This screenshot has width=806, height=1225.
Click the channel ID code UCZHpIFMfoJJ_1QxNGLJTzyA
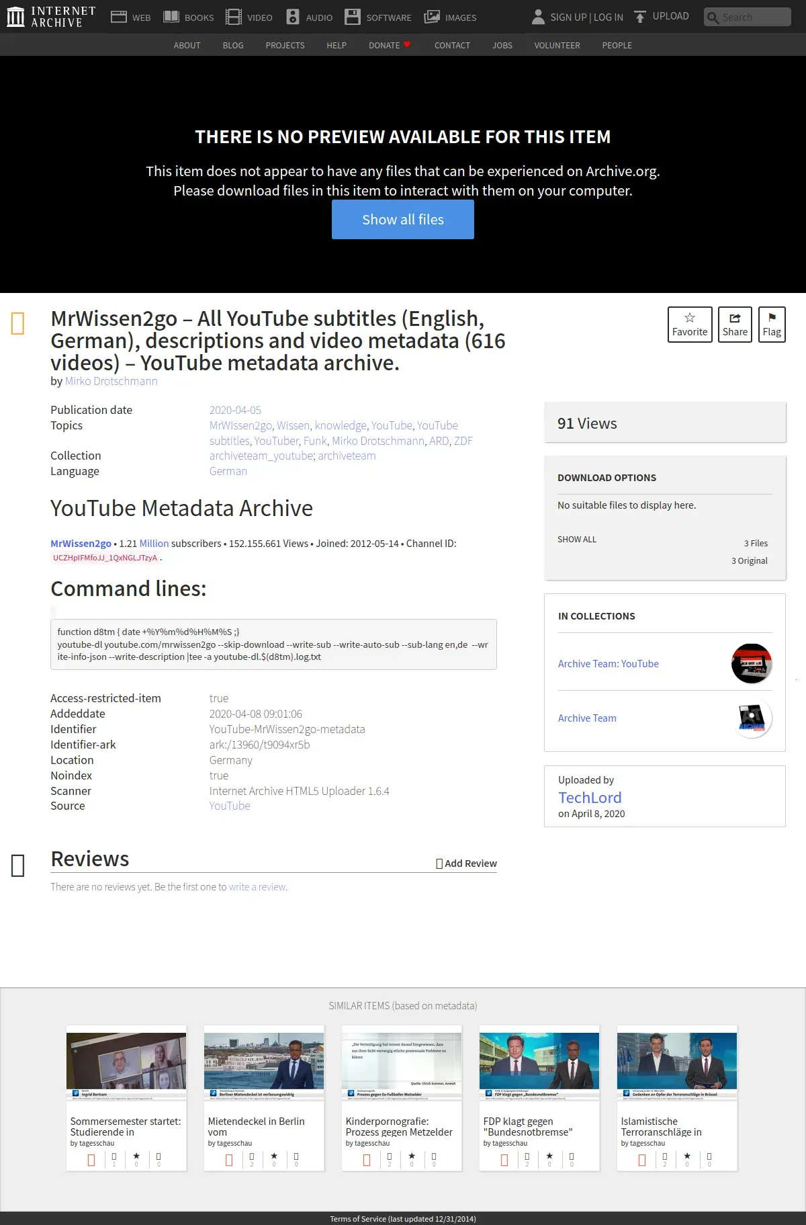tap(105, 558)
